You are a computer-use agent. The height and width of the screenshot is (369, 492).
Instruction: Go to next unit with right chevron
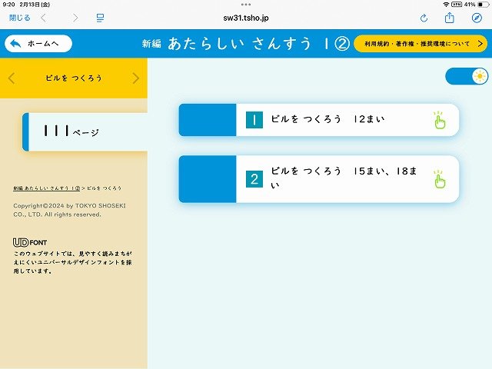pos(136,78)
